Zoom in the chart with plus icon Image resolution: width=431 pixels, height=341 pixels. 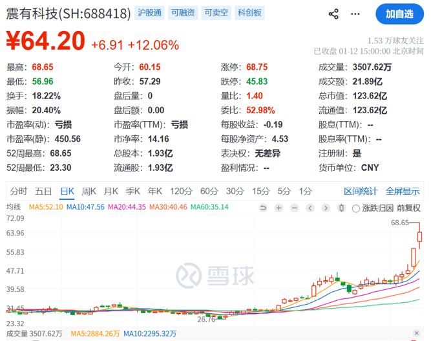tap(279, 208)
